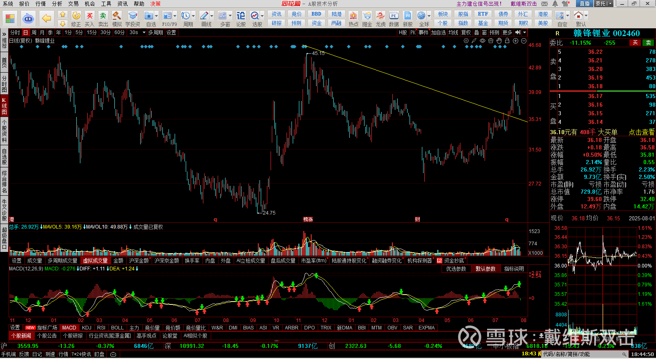Expand the 委托 dropdown in title bar
The height and width of the screenshot is (359, 656).
point(610,4)
